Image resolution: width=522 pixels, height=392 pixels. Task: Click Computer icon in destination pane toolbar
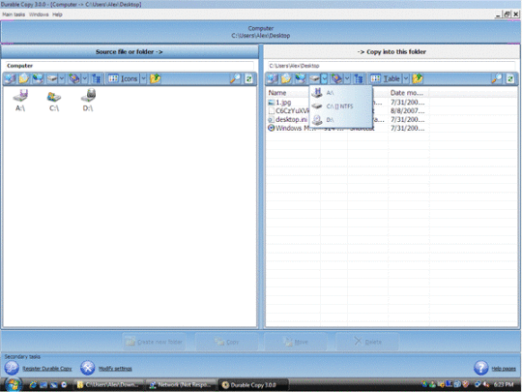(x=273, y=78)
